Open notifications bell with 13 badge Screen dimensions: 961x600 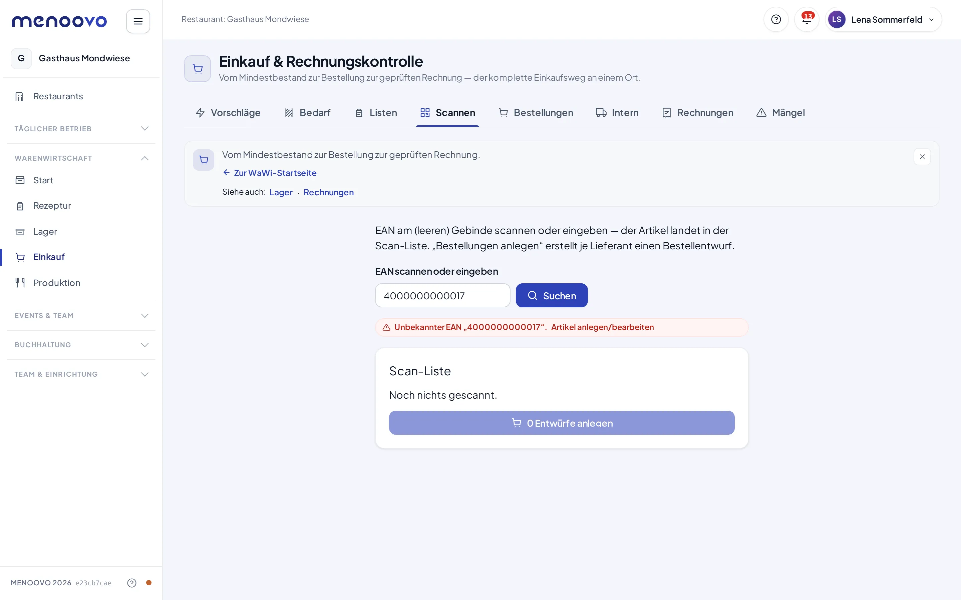point(807,19)
